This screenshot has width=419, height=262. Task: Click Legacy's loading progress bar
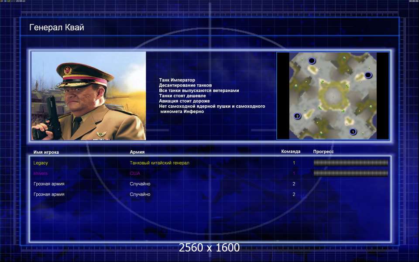[350, 163]
